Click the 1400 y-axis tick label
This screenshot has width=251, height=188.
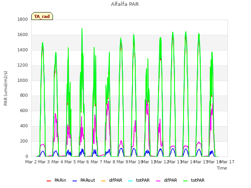coord(23,50)
